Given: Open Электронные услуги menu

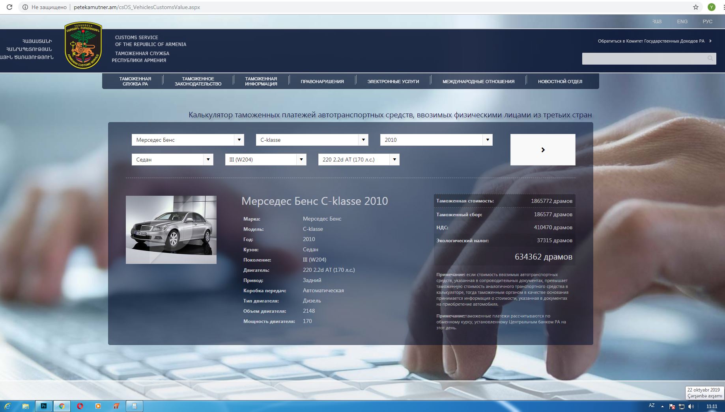Looking at the screenshot, I should click(393, 82).
